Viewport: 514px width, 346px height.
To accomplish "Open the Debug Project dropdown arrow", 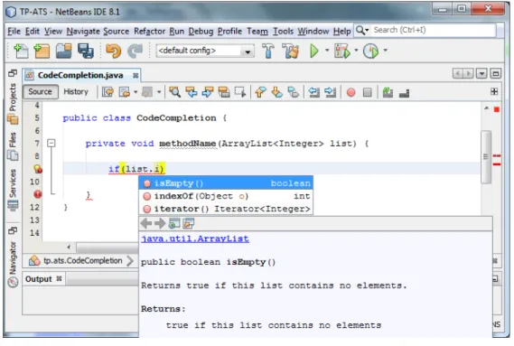I will click(356, 51).
